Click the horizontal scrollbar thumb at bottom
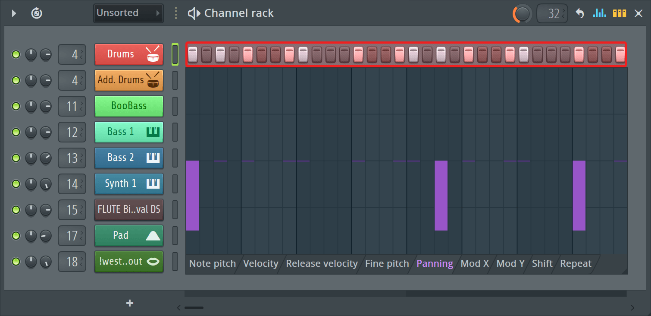The width and height of the screenshot is (651, 316). pos(194,308)
